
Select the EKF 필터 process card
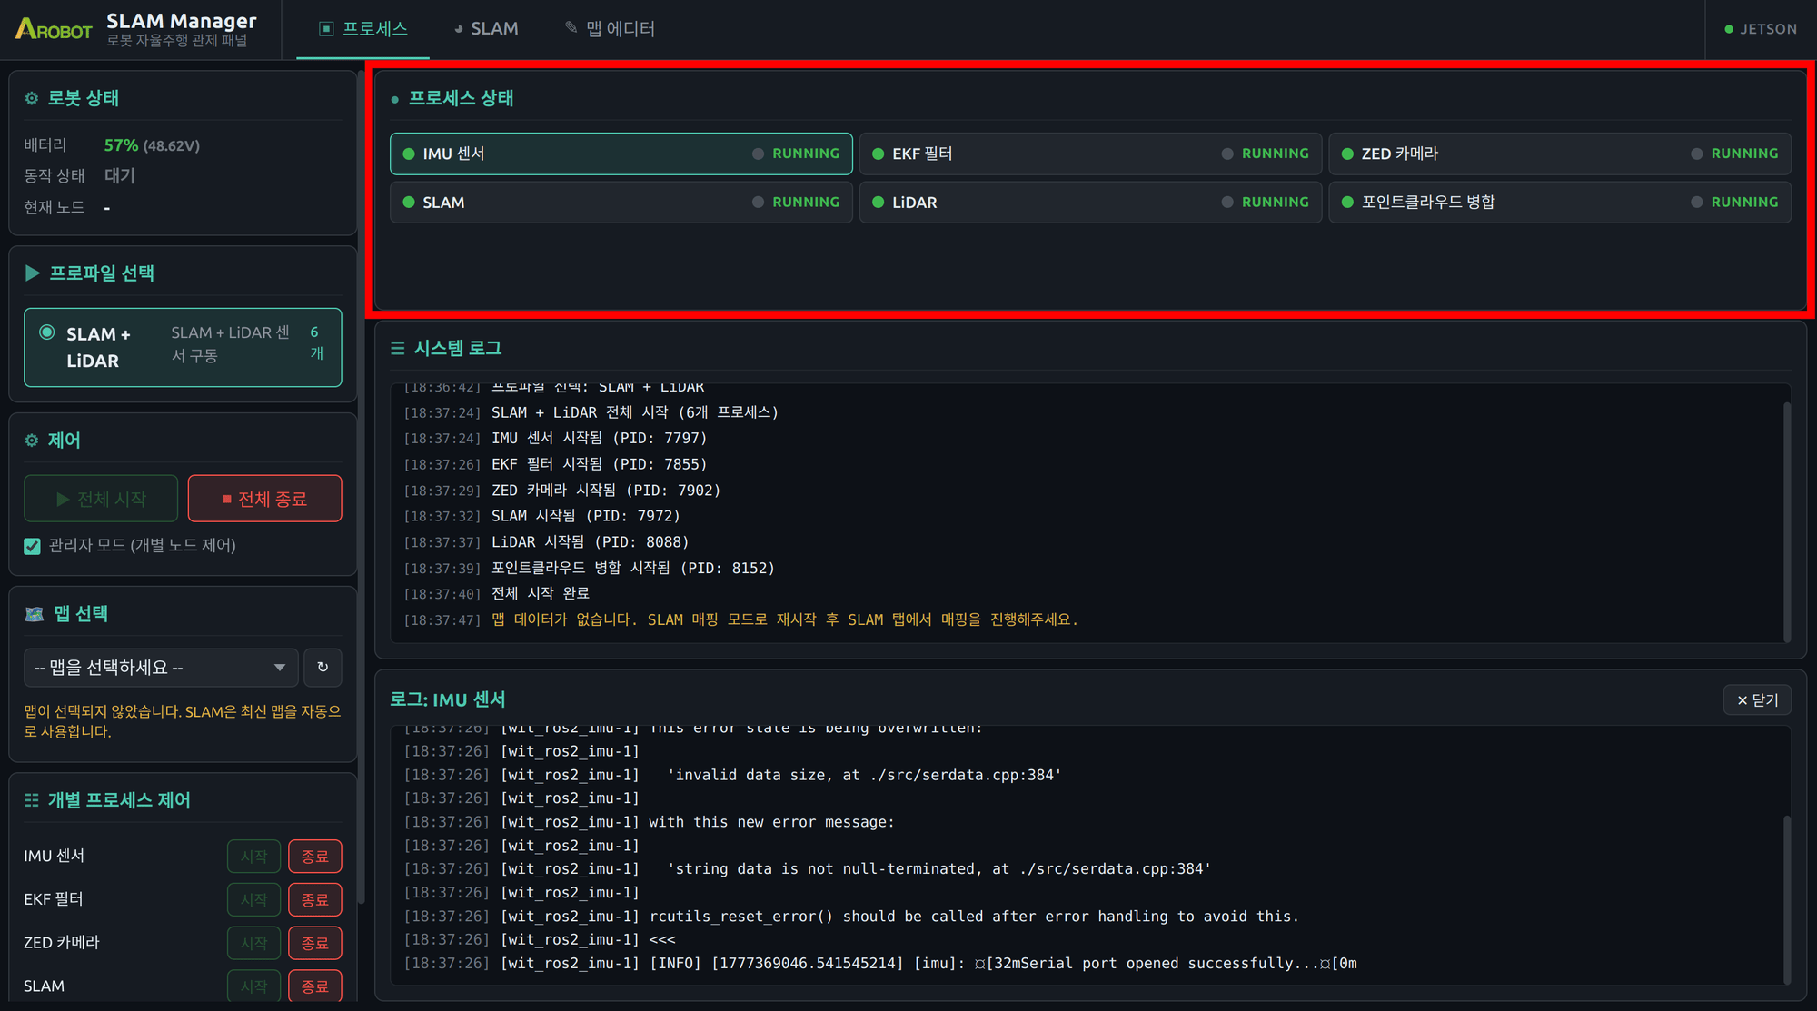[1090, 154]
